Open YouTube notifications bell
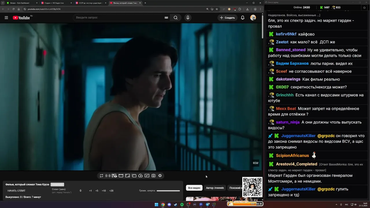Screen dimensions: 370x208 point(243,18)
